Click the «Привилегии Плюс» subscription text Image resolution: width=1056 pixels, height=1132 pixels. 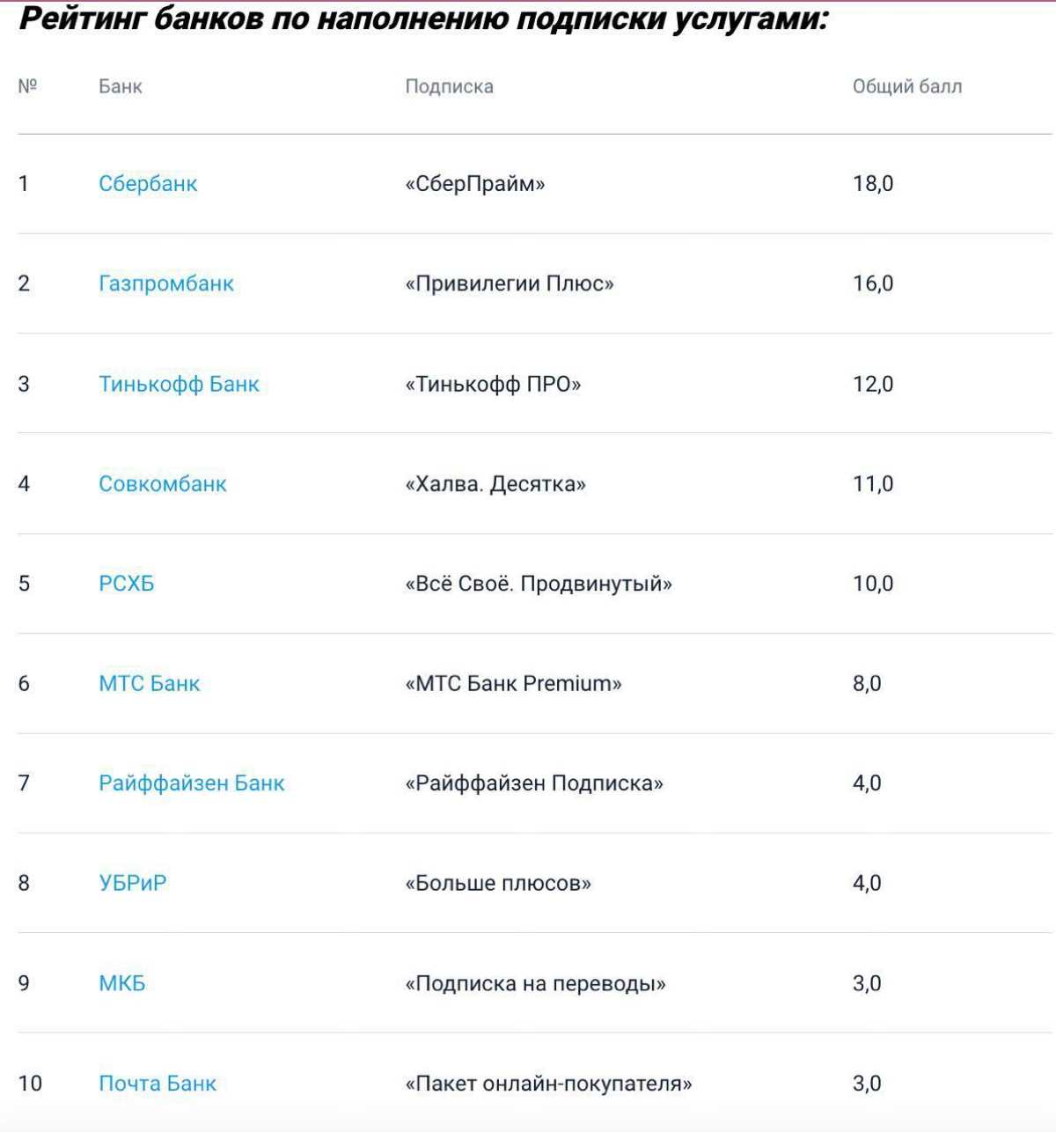[510, 283]
